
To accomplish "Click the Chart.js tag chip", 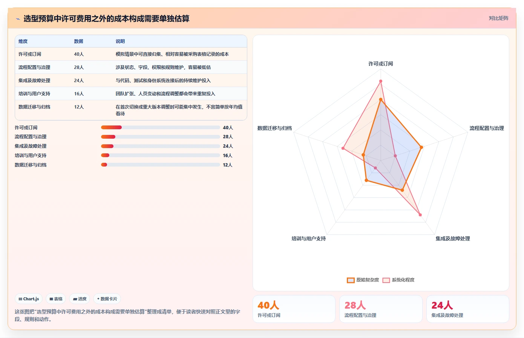I will pos(29,299).
